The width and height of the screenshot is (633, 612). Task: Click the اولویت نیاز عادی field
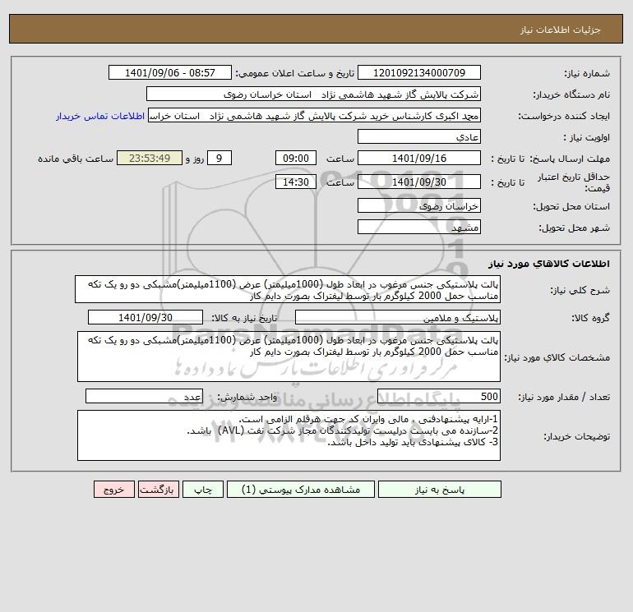pyautogui.click(x=419, y=136)
